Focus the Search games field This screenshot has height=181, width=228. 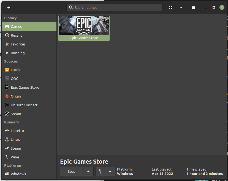[x=114, y=7]
